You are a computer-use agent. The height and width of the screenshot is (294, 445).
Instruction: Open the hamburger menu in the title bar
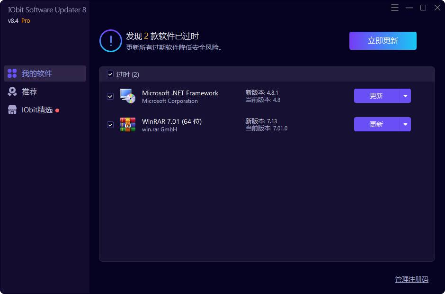coord(395,8)
